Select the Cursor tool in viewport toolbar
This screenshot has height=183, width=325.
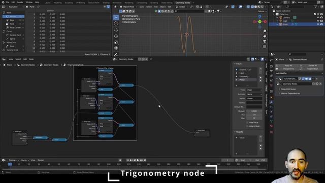116,23
